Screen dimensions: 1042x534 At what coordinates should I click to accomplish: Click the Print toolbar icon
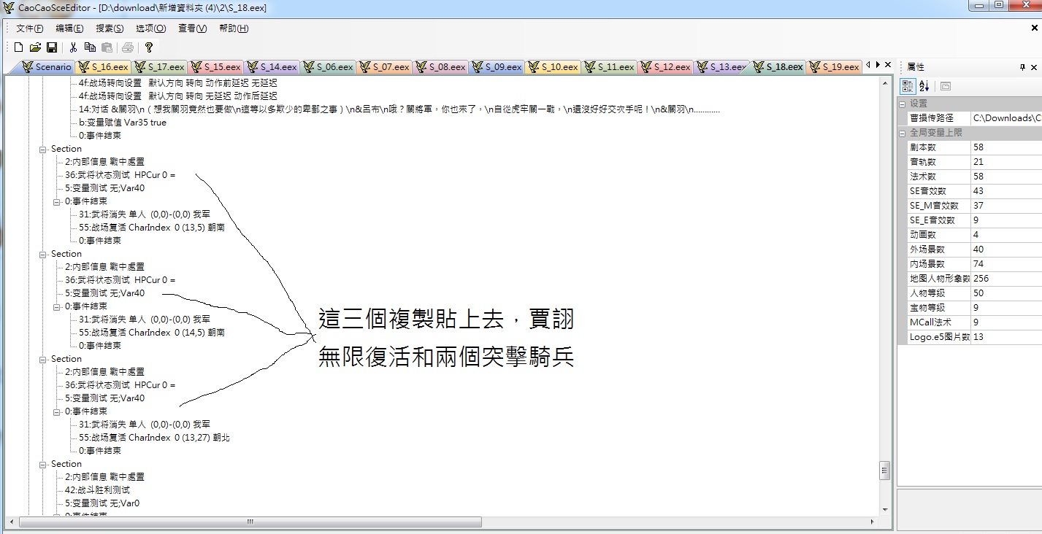pyautogui.click(x=128, y=47)
